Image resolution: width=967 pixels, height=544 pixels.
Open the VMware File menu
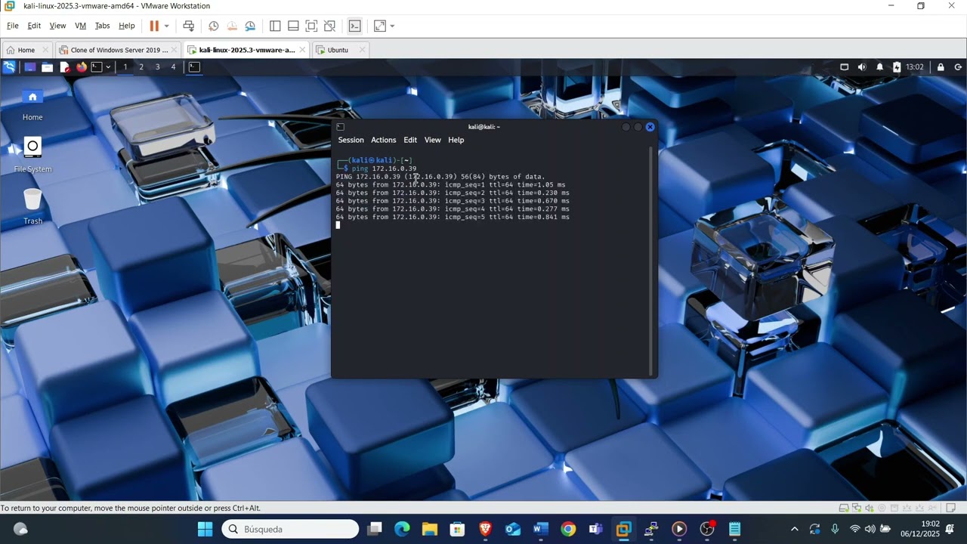(13, 26)
